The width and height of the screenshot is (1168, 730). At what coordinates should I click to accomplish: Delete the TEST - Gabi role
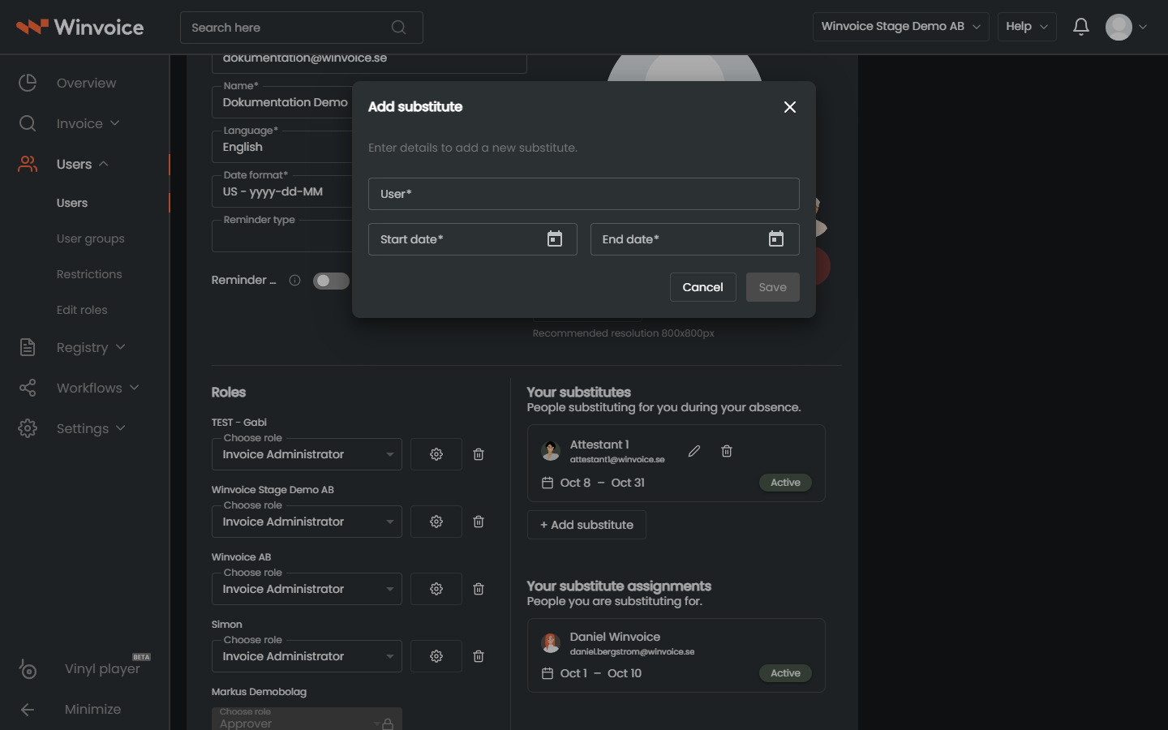[479, 454]
